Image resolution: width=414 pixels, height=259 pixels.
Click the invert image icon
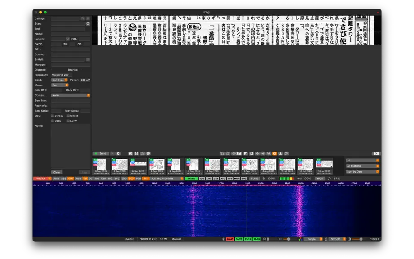[246, 153]
